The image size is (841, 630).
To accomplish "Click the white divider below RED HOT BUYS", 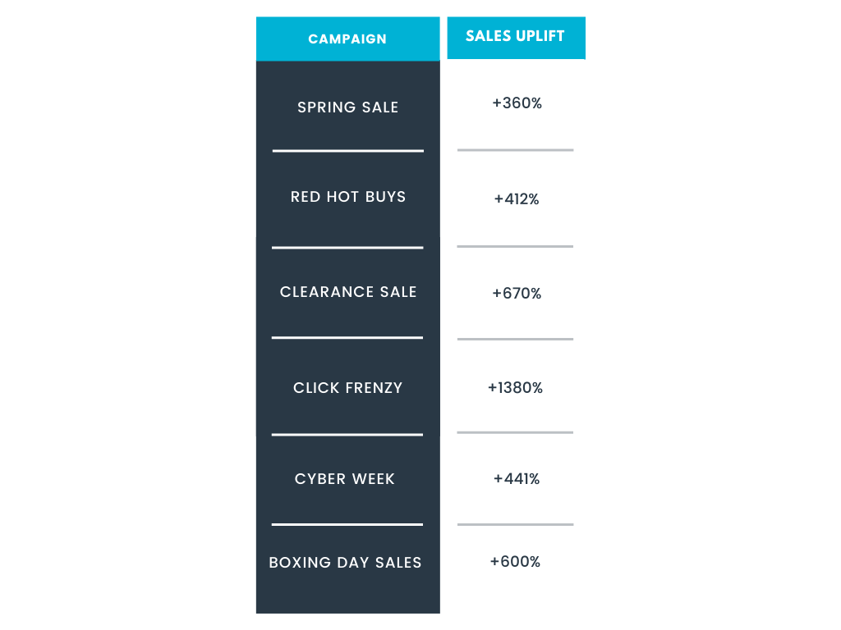I will pyautogui.click(x=347, y=248).
